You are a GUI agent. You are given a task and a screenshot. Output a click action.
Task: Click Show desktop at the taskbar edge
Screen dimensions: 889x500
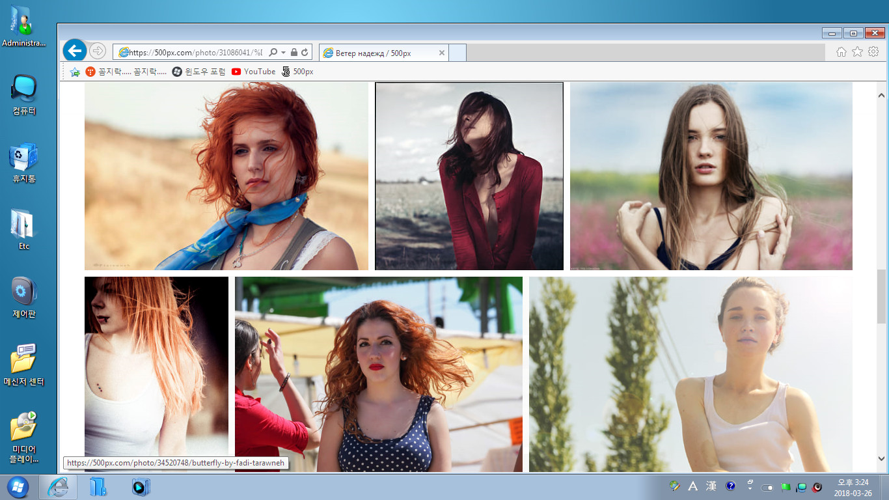pos(884,487)
